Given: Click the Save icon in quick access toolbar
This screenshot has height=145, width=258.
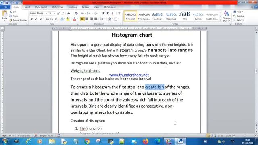Looking at the screenshot, I should coord(7,2).
